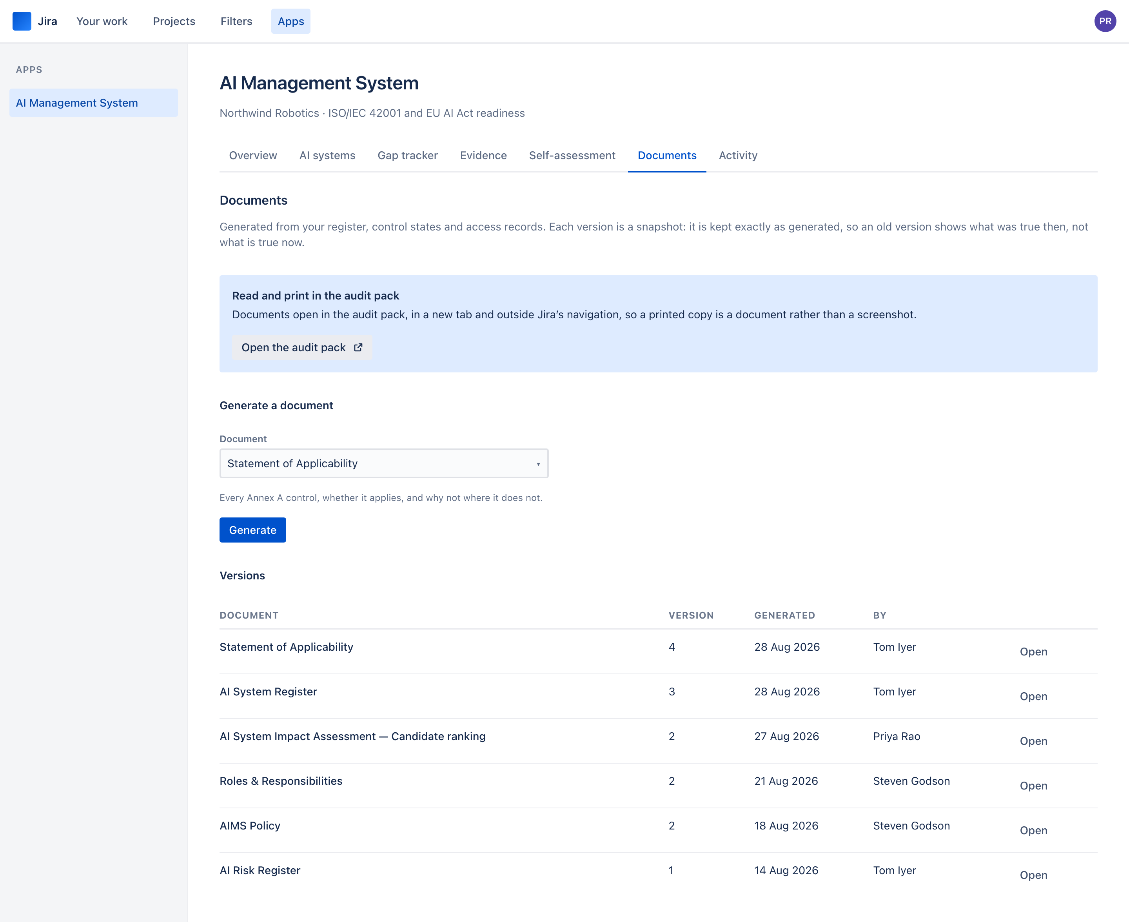Click the AIMS Policy row name
Screen dimensions: 1129x922
pyautogui.click(x=250, y=825)
